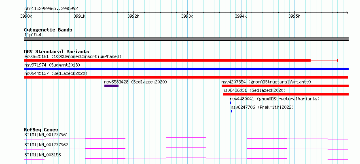
Task: Click the STIM1|NM_001277961 gene label
Action: (x=46, y=135)
